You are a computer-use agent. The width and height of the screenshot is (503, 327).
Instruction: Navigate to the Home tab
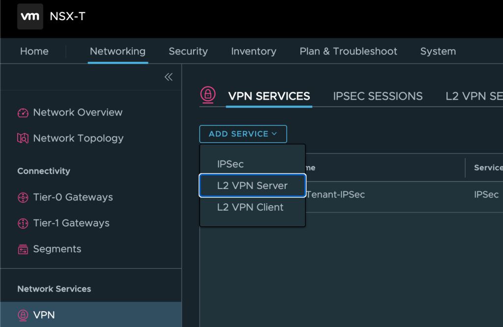coord(34,52)
